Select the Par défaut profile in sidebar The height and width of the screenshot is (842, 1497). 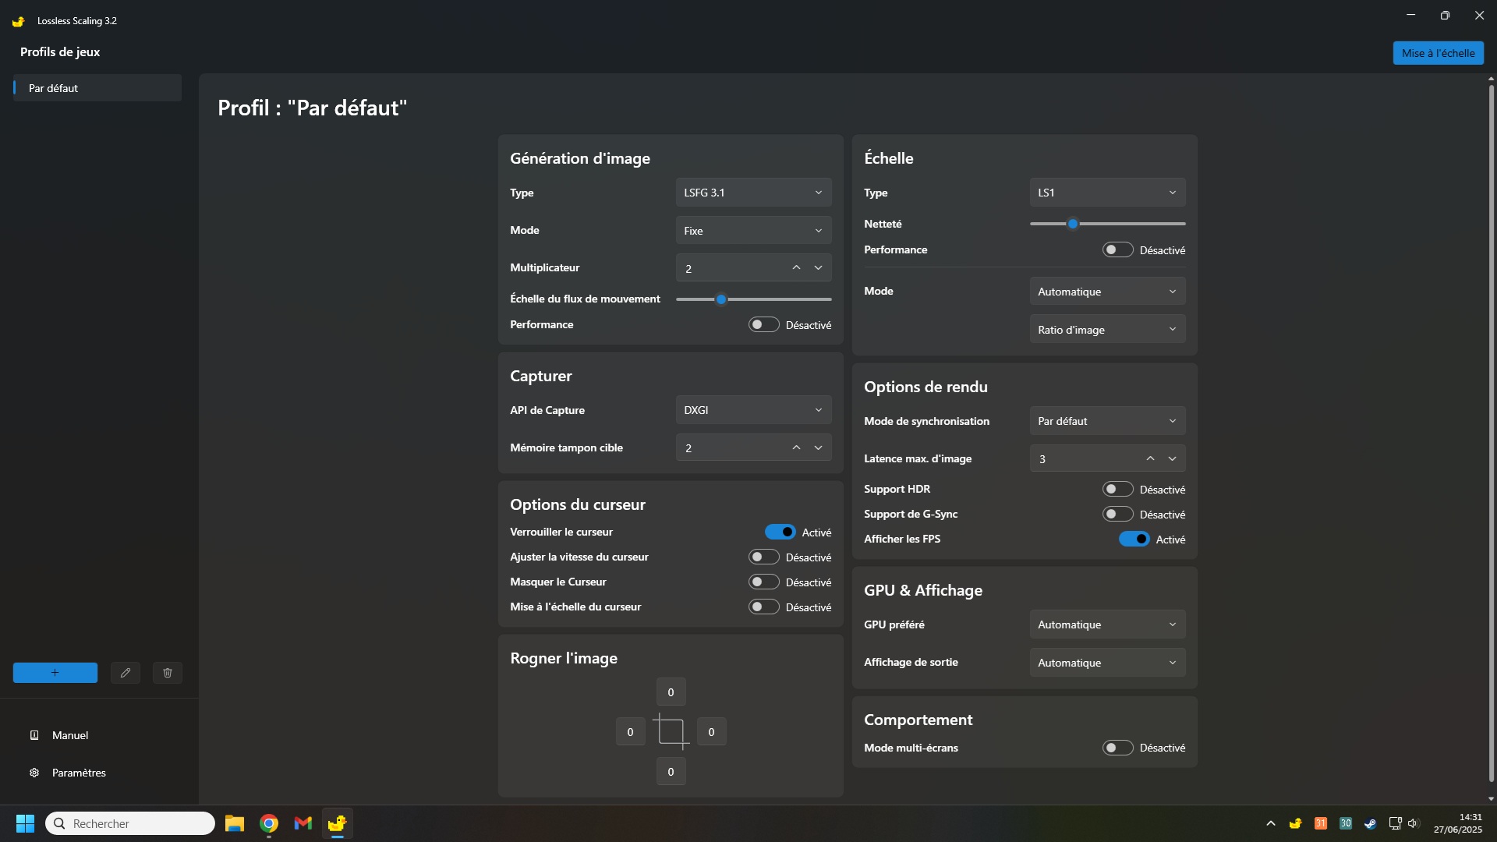pyautogui.click(x=97, y=88)
